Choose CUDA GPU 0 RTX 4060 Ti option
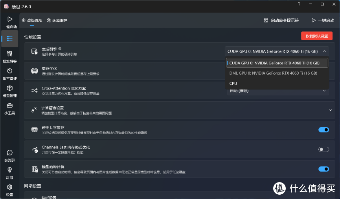The width and height of the screenshot is (340, 199). point(277,63)
